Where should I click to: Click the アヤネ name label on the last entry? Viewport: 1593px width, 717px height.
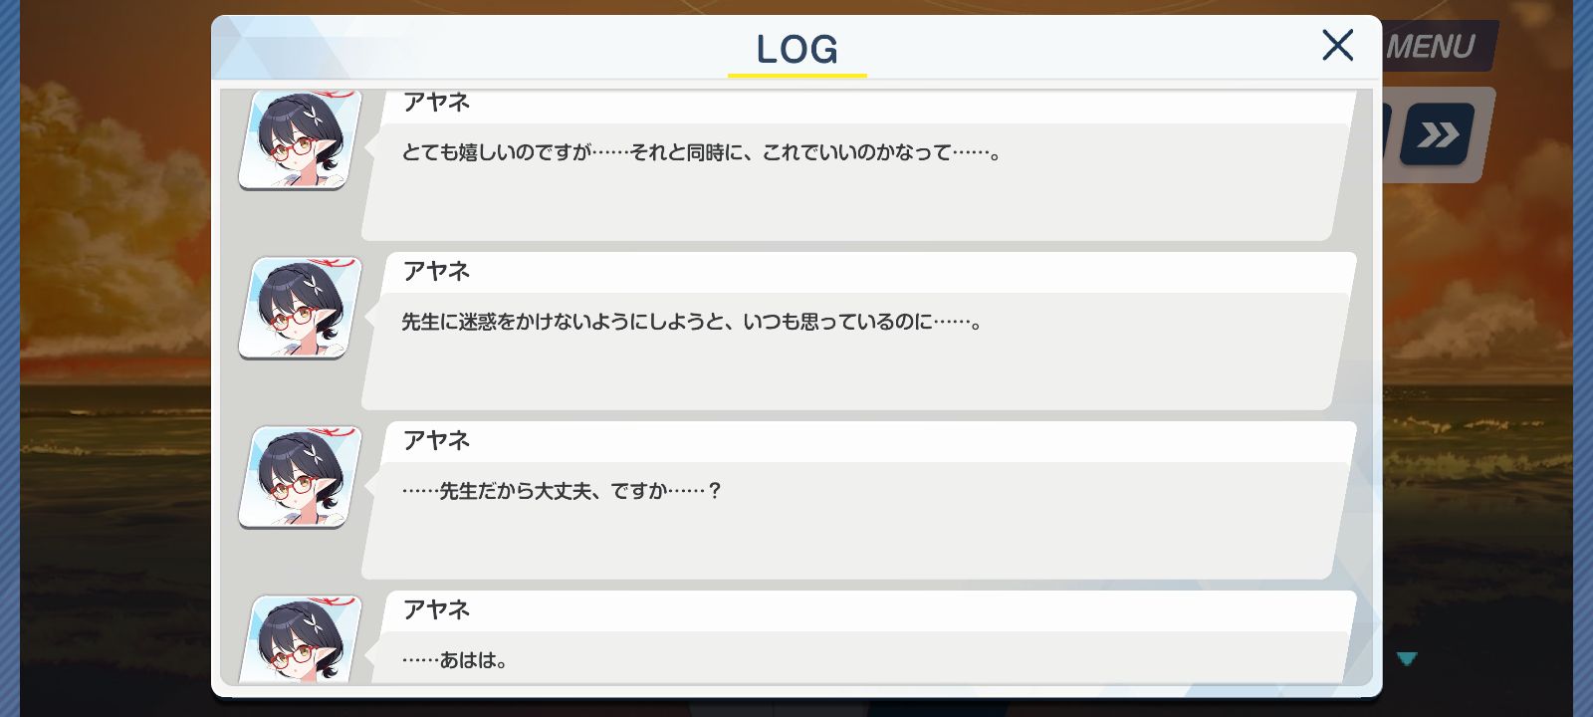[436, 609]
